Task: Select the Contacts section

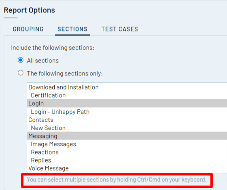Action: 127,120
